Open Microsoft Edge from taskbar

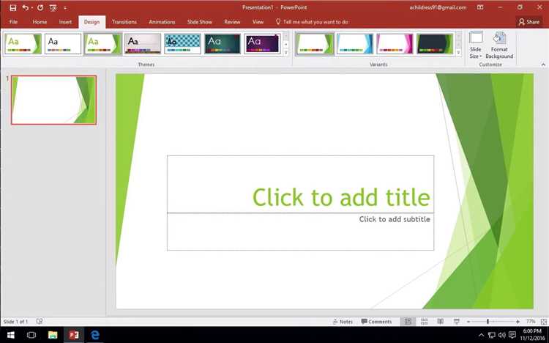pyautogui.click(x=95, y=335)
